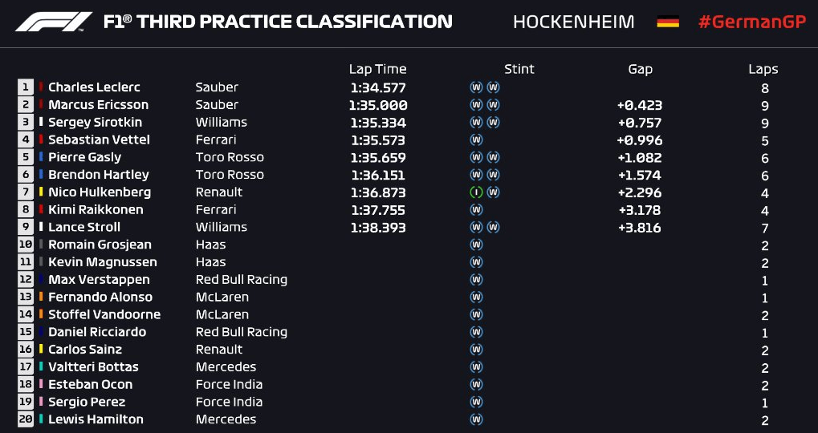The image size is (818, 433).
Task: Click driver name Charles Leclerc
Action: [x=95, y=87]
